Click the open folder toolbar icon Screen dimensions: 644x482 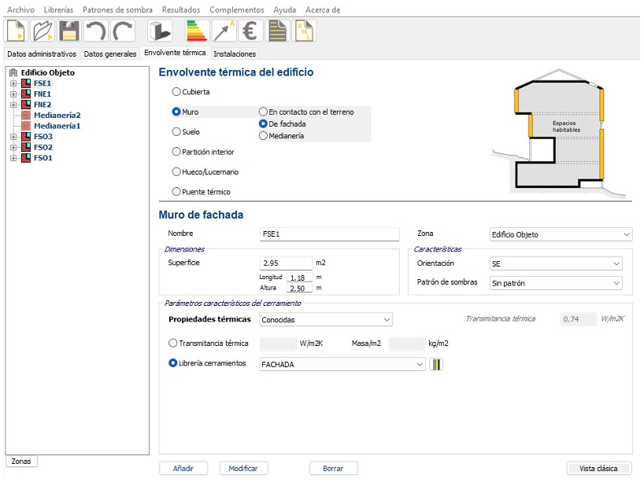click(x=43, y=31)
